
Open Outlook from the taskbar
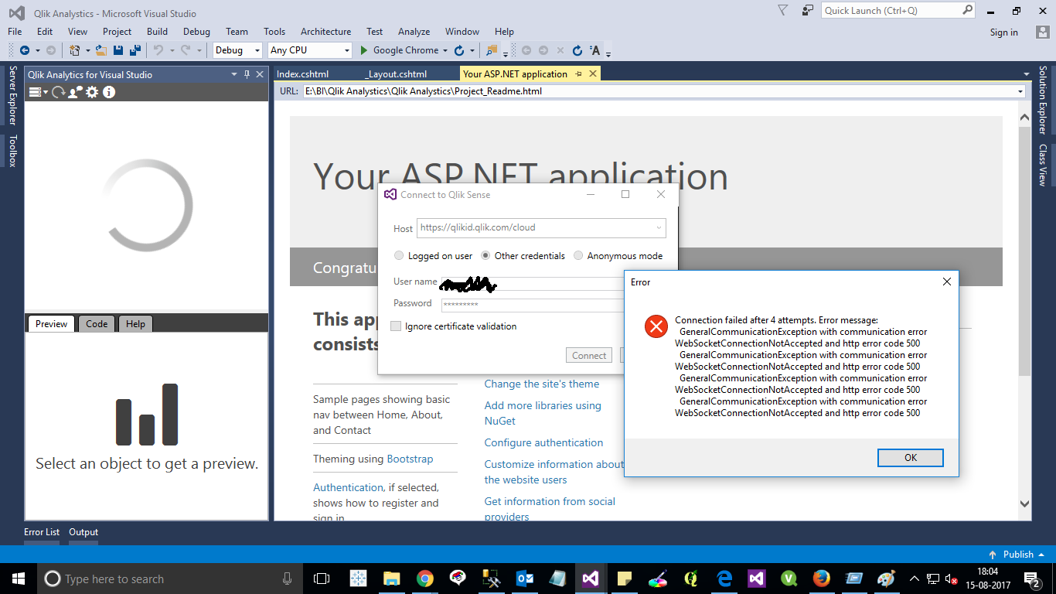point(524,579)
